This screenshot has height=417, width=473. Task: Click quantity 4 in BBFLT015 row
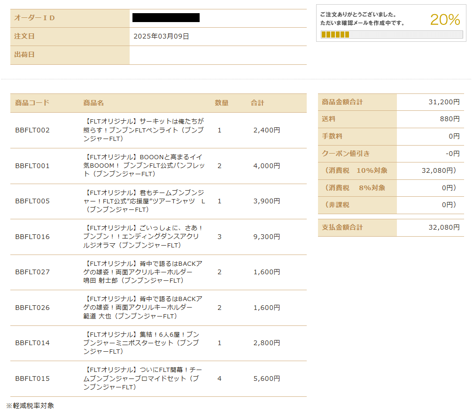coord(219,378)
